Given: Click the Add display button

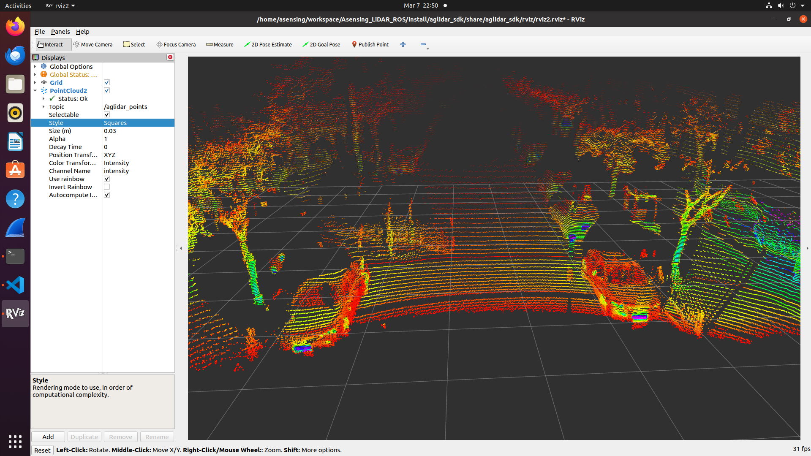Looking at the screenshot, I should point(48,437).
